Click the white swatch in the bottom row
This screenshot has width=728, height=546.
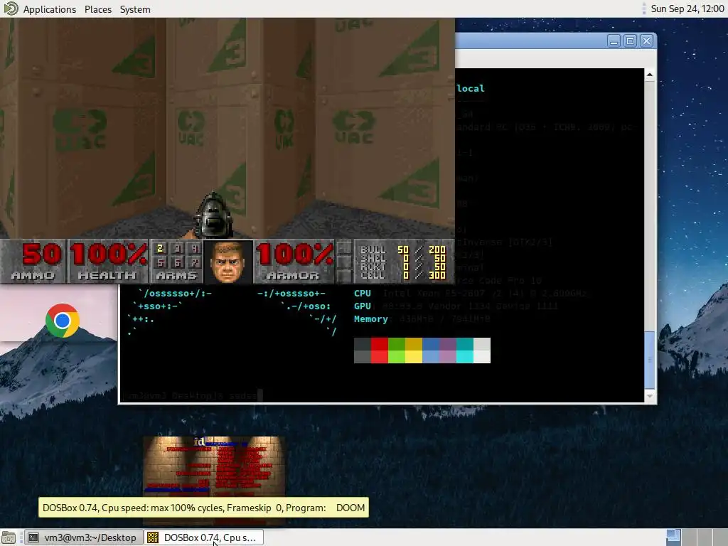[482, 357]
